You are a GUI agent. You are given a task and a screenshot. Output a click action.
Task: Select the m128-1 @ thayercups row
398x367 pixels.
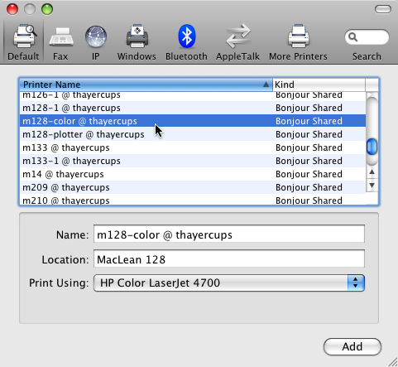pos(193,108)
